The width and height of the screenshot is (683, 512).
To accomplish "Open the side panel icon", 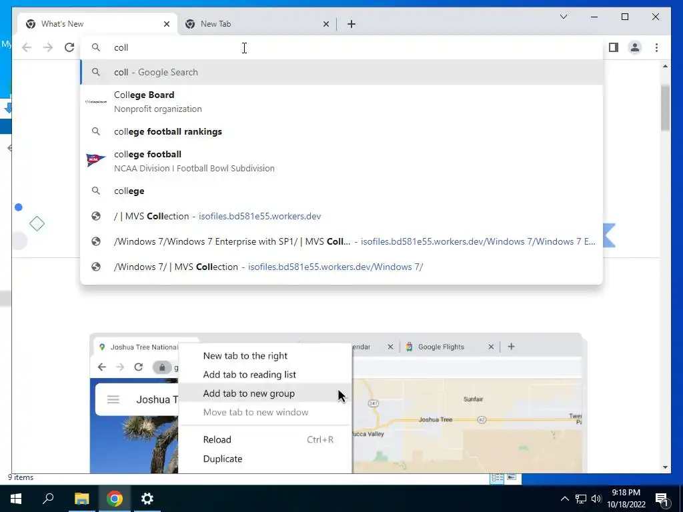I will pyautogui.click(x=614, y=47).
